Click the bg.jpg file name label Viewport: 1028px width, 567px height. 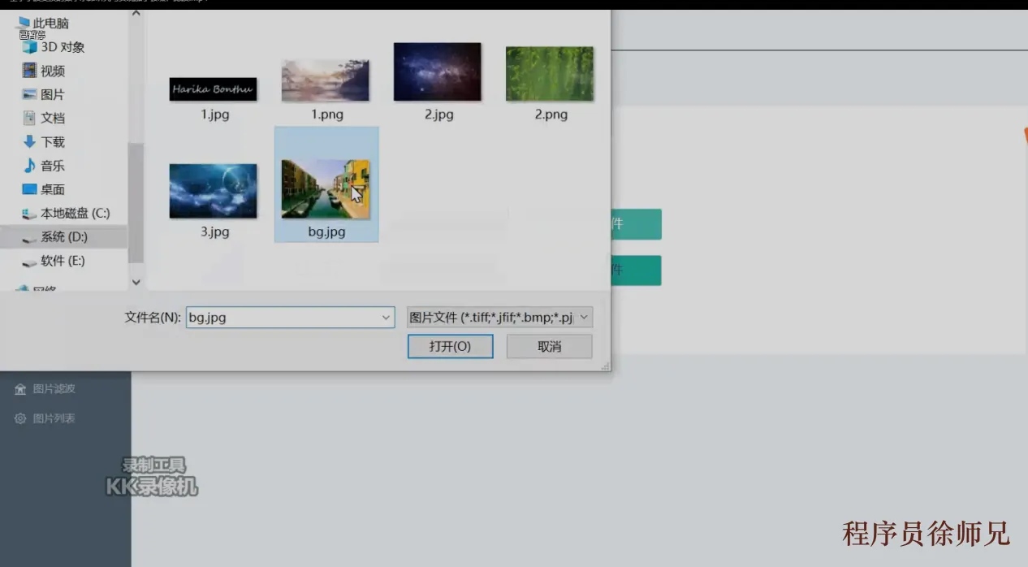coord(327,232)
